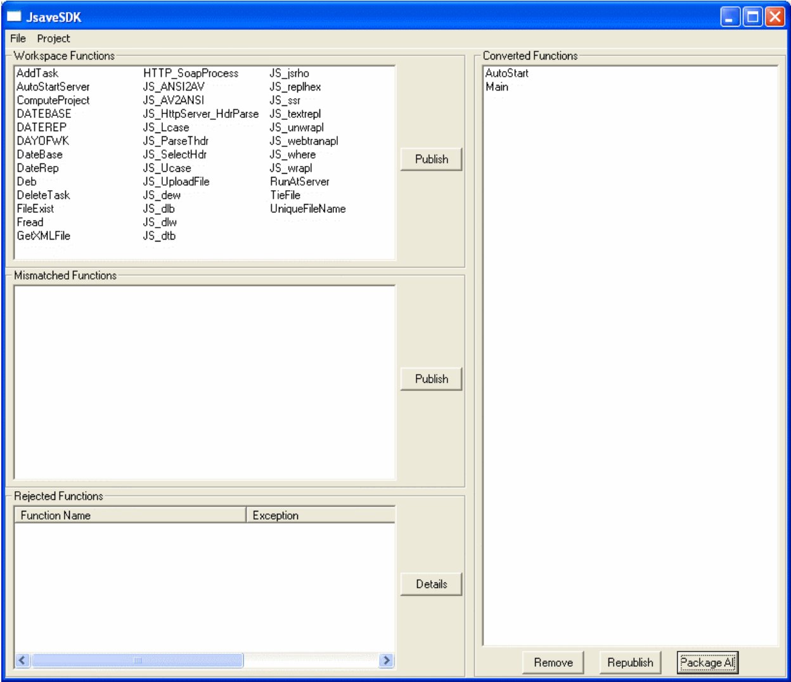Click the Package All button
Screen dimensions: 791x682
click(707, 662)
